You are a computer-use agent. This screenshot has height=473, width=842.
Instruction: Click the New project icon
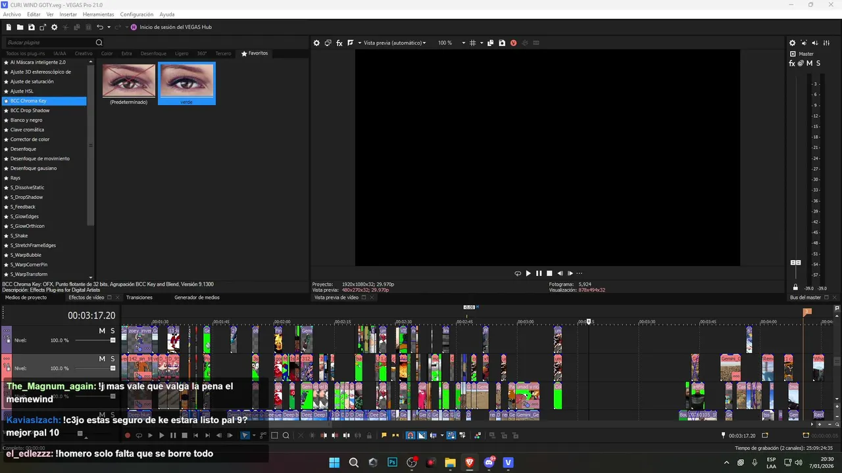click(x=9, y=27)
